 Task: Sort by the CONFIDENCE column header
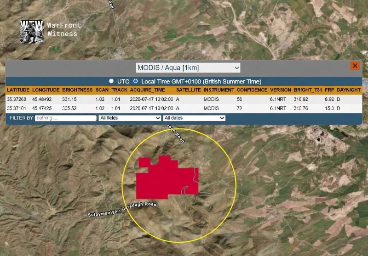252,90
